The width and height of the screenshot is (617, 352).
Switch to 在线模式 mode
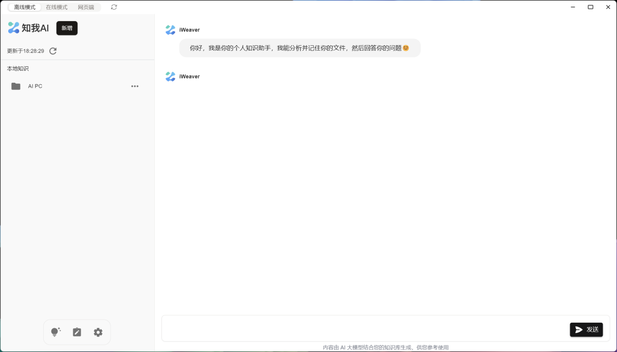57,7
